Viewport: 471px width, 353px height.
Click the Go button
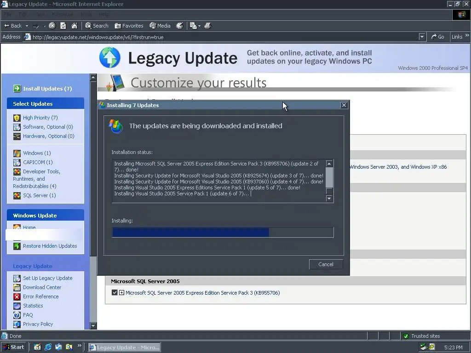(x=438, y=37)
